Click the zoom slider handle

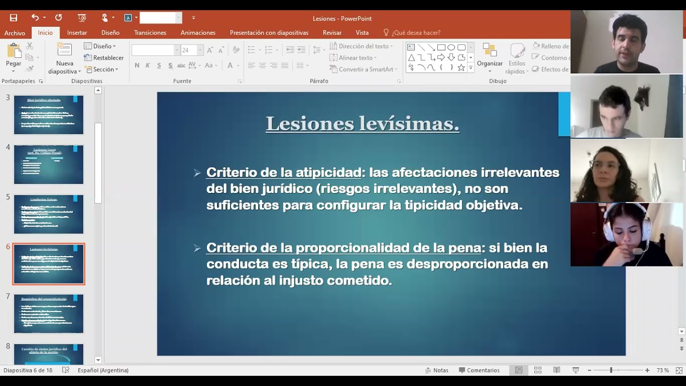coord(611,370)
